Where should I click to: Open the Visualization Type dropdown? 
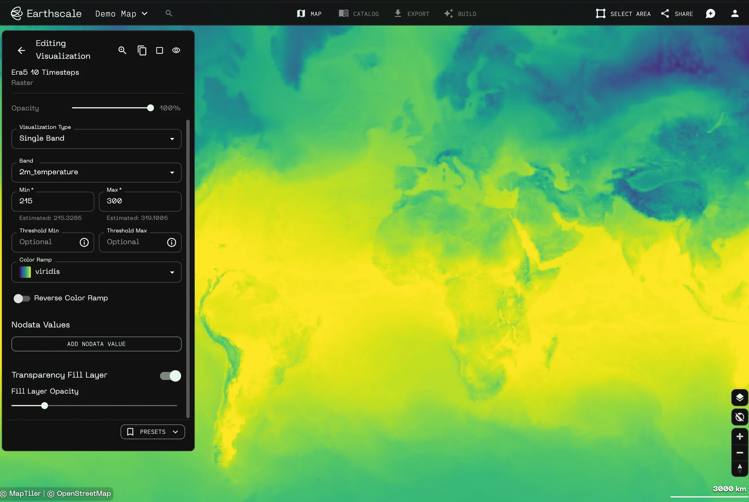[97, 139]
